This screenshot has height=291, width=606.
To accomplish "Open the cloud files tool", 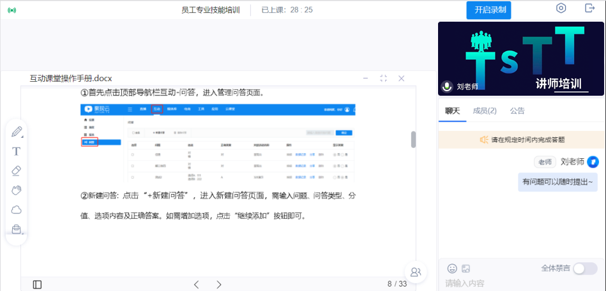I will pos(17,209).
